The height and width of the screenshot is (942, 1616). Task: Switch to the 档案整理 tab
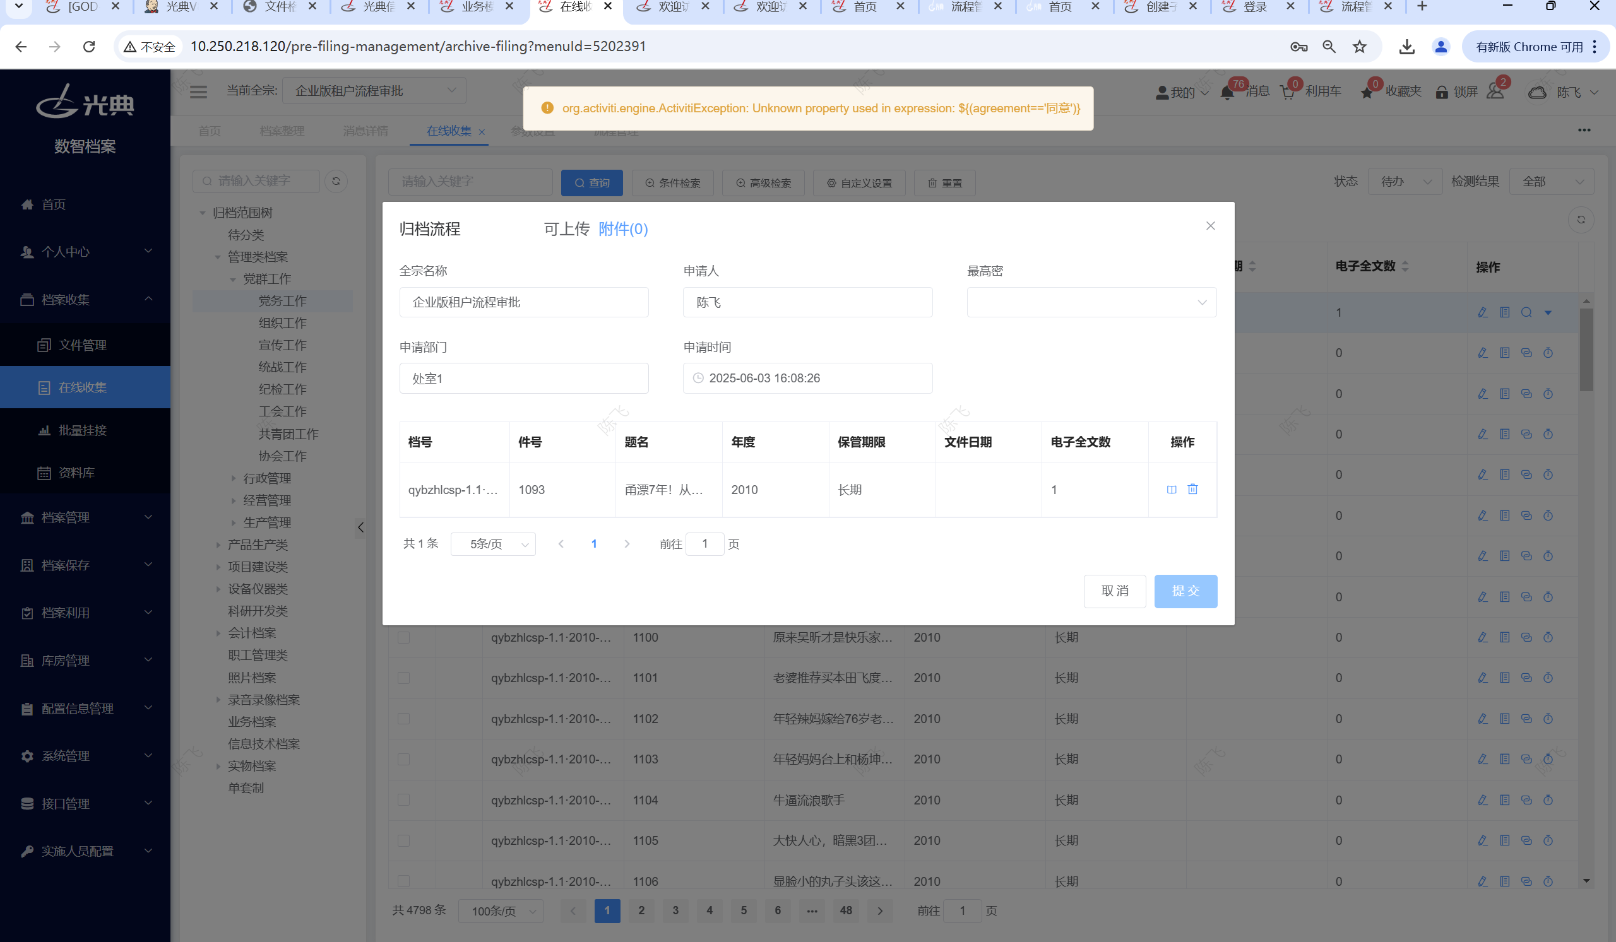click(282, 131)
